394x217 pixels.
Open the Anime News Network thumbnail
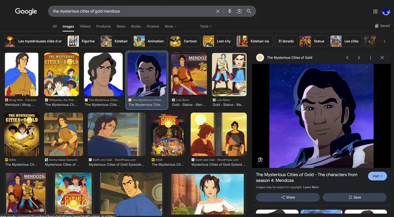coord(63,134)
